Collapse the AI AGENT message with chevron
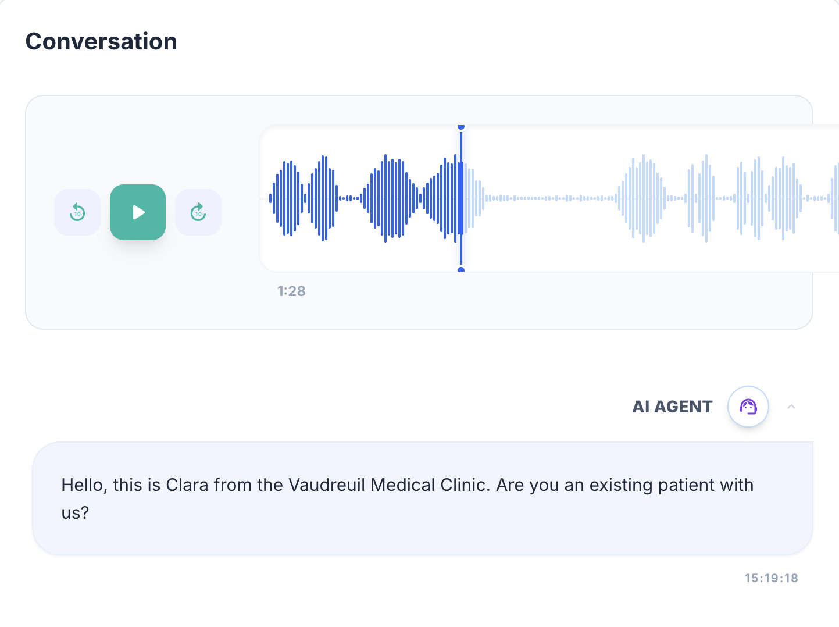Image resolution: width=839 pixels, height=627 pixels. 791,407
